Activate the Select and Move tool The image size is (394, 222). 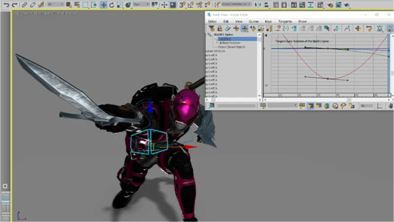(x=103, y=4)
